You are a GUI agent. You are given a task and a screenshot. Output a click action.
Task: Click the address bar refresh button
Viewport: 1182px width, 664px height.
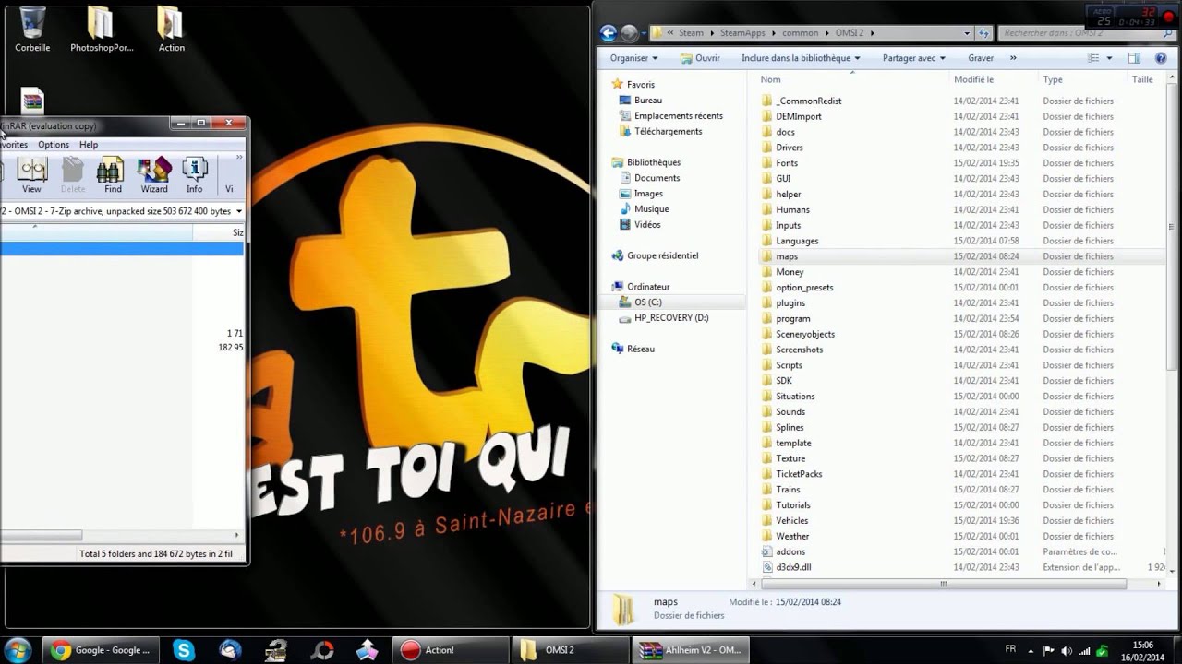[x=984, y=33]
